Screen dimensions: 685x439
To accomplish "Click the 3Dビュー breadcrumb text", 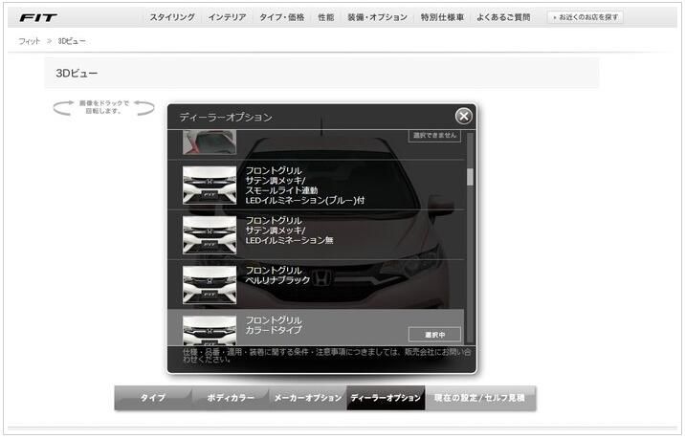I will pos(72,41).
